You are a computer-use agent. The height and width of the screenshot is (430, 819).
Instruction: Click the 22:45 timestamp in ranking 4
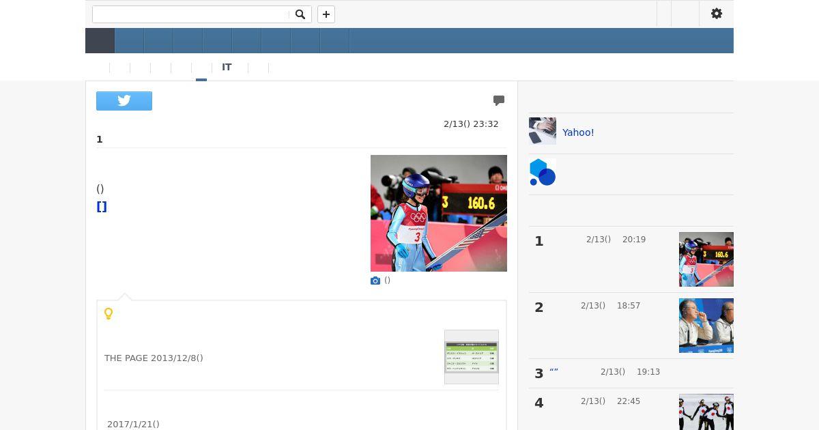pos(629,401)
